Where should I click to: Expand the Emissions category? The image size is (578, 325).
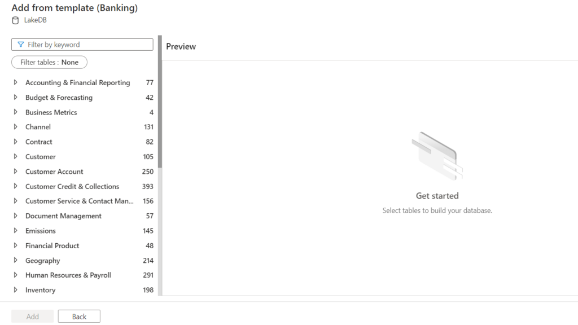point(15,230)
